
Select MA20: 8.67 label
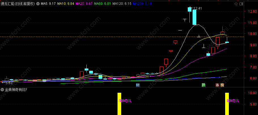pyautogui.click(x=84, y=4)
